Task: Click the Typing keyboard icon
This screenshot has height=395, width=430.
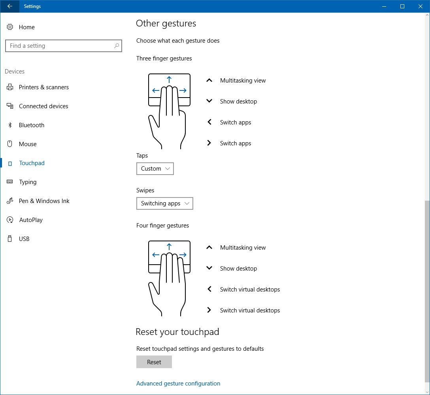Action: pyautogui.click(x=9, y=182)
